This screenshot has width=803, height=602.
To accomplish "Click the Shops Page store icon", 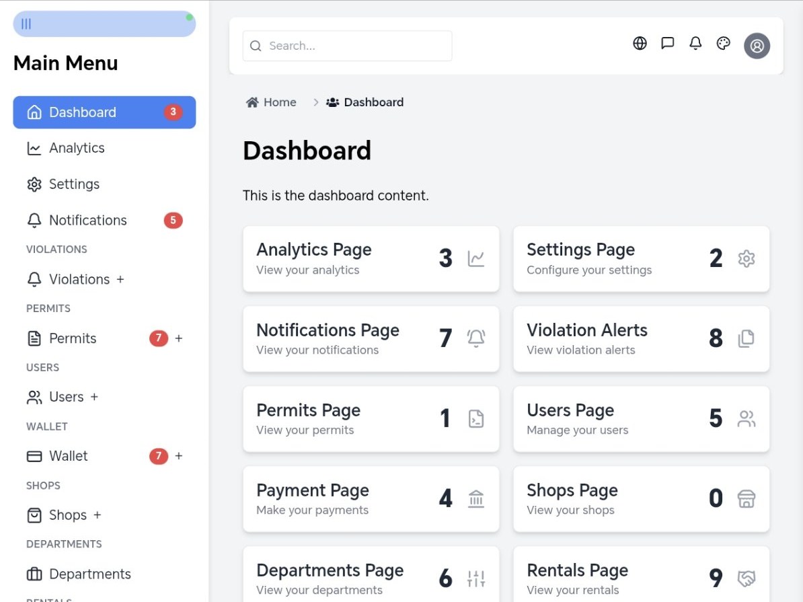I will coord(746,498).
